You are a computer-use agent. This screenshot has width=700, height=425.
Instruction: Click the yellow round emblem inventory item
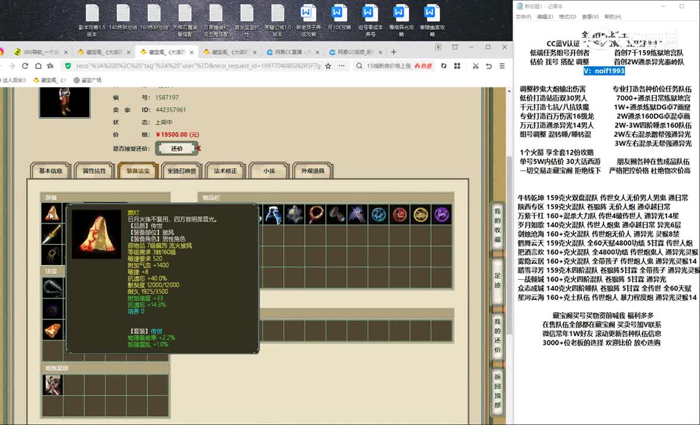(x=420, y=215)
